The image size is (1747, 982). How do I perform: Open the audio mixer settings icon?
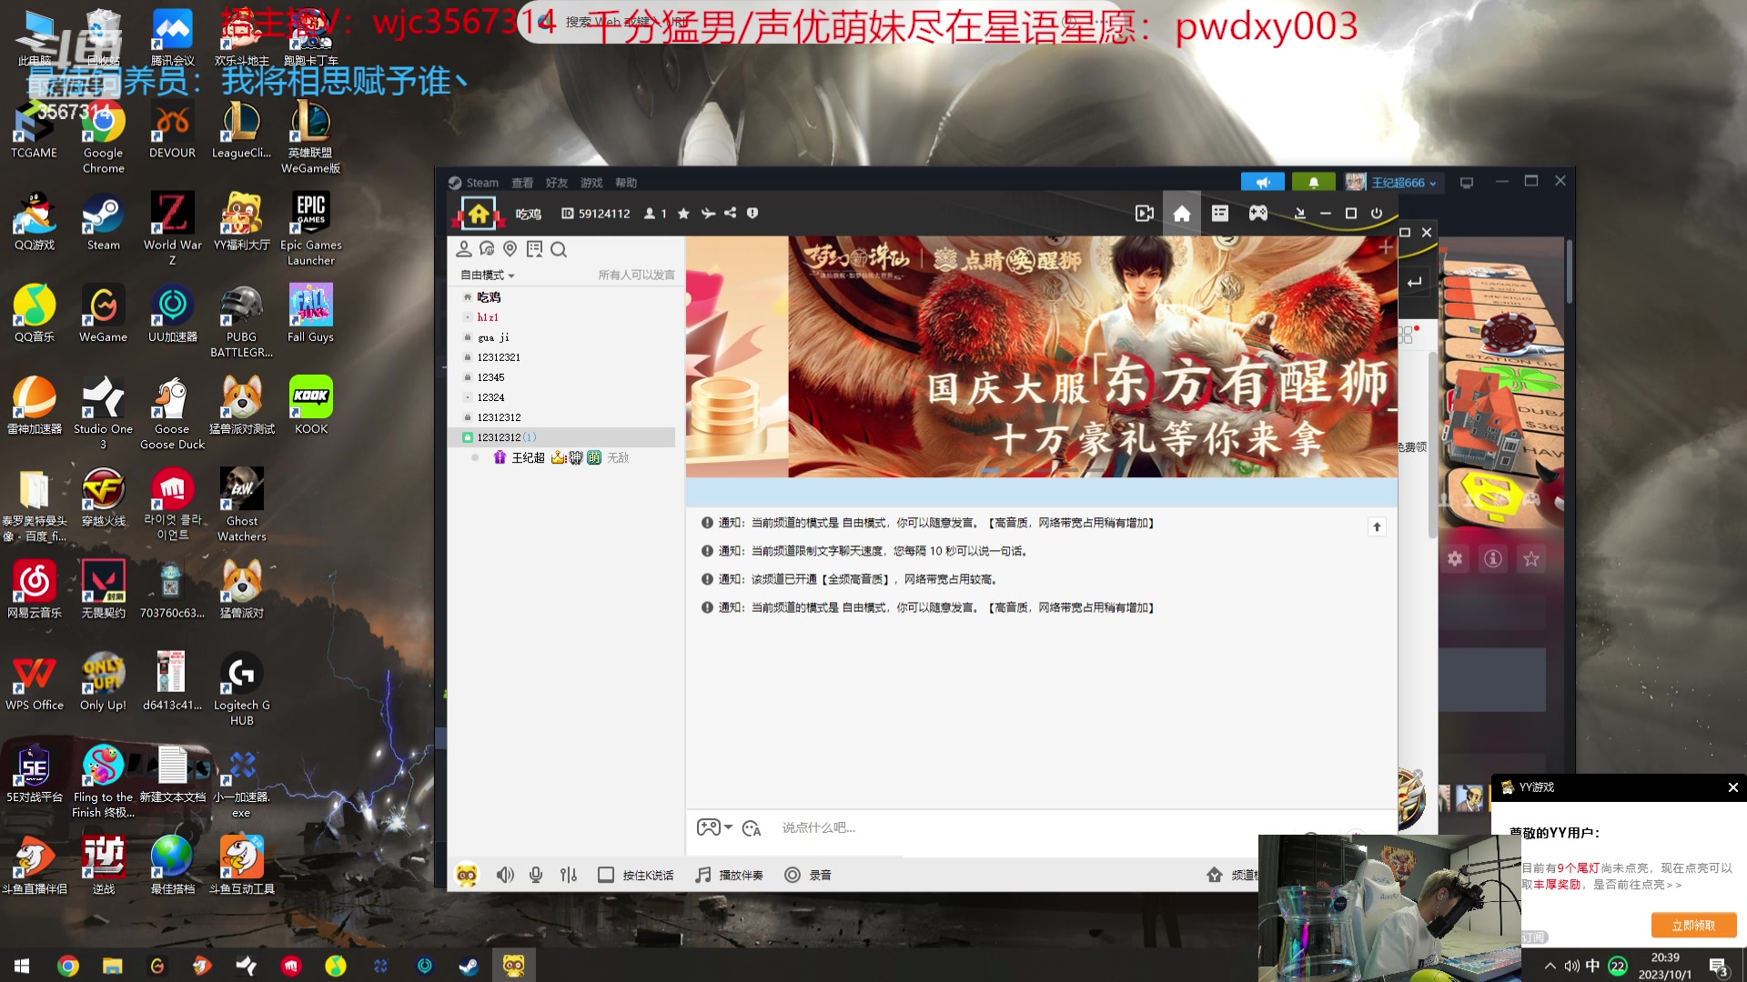click(569, 875)
